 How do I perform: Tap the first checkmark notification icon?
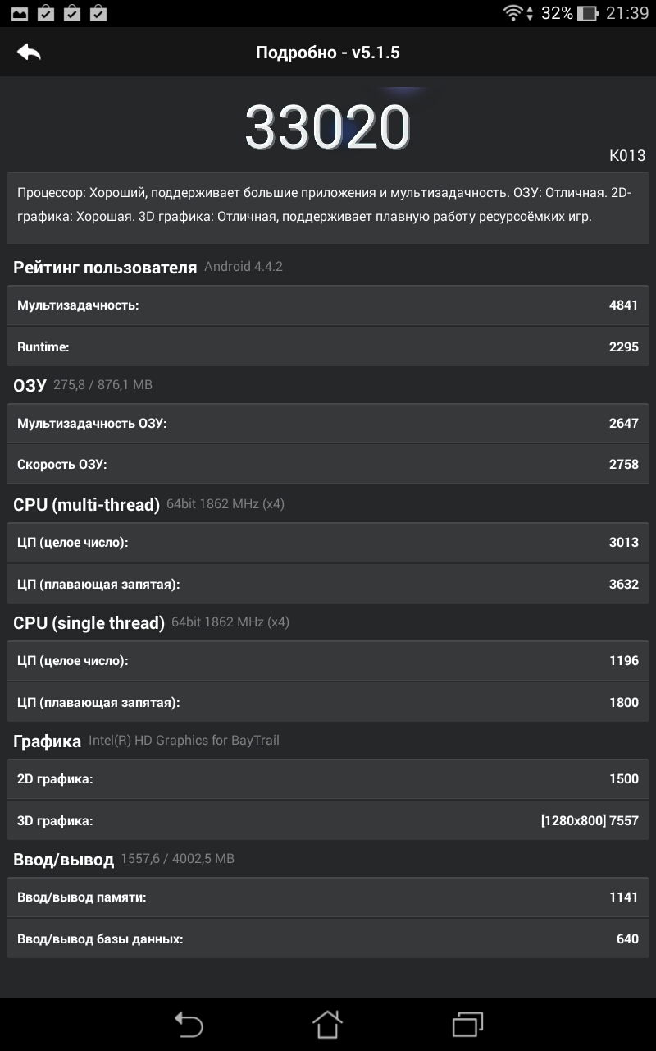[x=46, y=13]
